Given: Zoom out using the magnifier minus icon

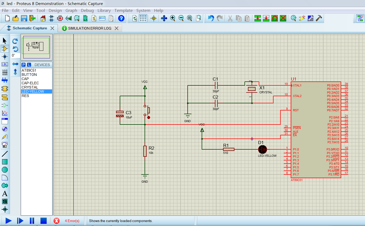Looking at the screenshot, I should (181, 18).
